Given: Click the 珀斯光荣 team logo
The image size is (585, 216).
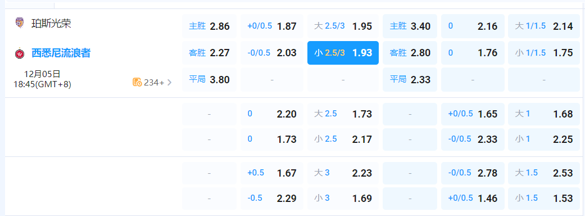Looking at the screenshot, I should (x=20, y=23).
